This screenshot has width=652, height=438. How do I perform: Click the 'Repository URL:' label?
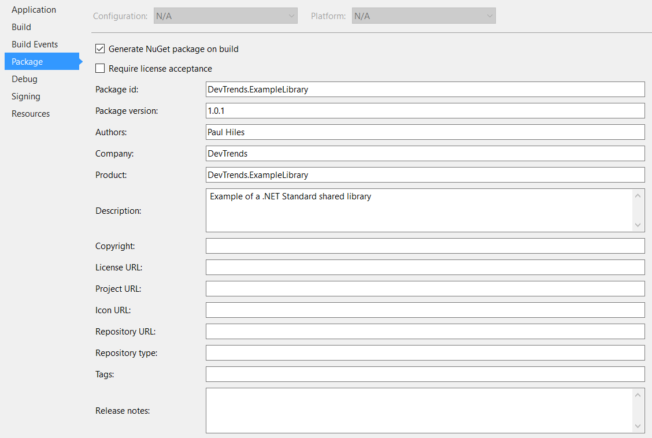(125, 332)
